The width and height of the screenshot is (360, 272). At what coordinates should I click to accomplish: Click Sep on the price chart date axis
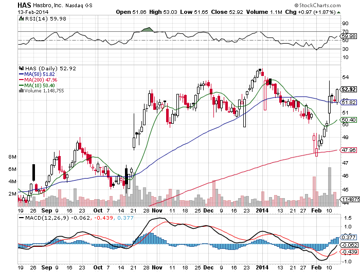coord(47,210)
